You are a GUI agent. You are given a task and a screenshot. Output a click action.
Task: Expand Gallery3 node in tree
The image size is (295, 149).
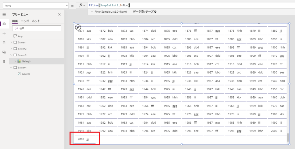pos(15,61)
